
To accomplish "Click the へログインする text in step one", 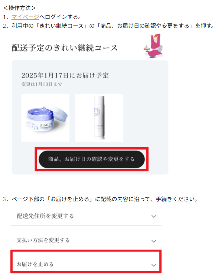I will [x=61, y=17].
